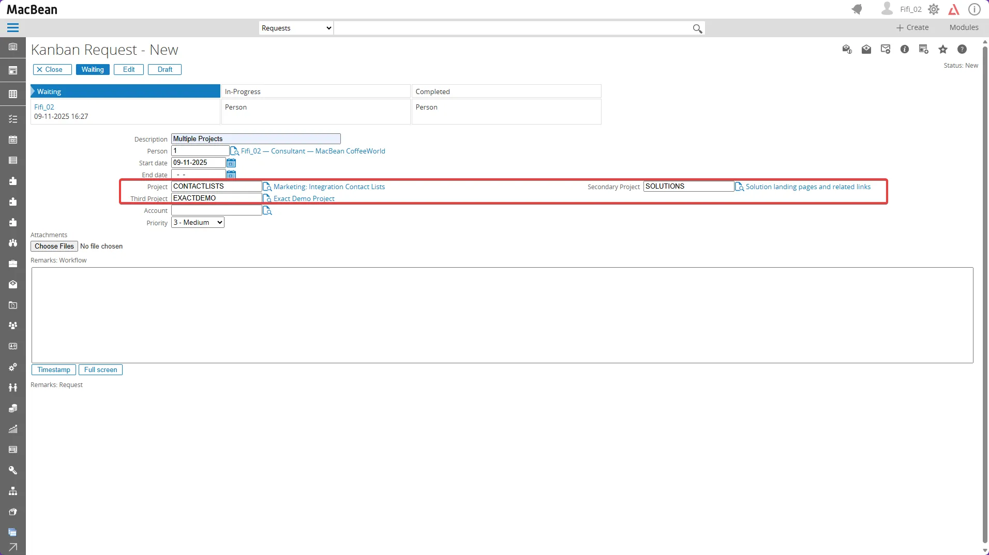Open the Priority dropdown
The width and height of the screenshot is (989, 555).
(198, 223)
